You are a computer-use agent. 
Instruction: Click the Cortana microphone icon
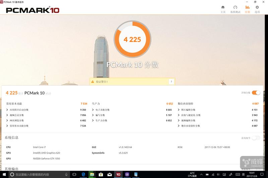(66, 174)
